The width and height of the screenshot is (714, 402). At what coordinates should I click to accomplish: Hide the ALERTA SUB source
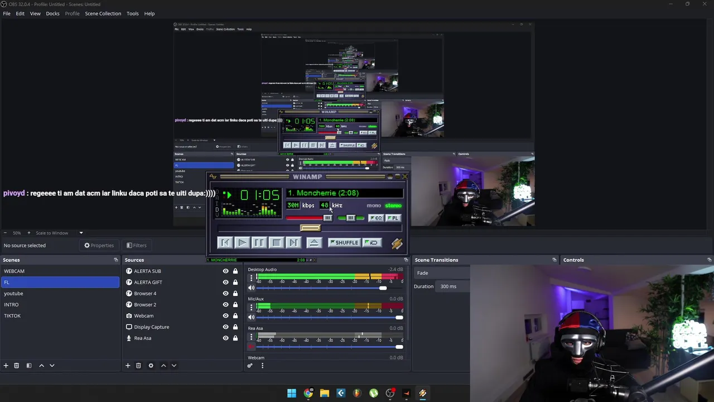(x=225, y=271)
